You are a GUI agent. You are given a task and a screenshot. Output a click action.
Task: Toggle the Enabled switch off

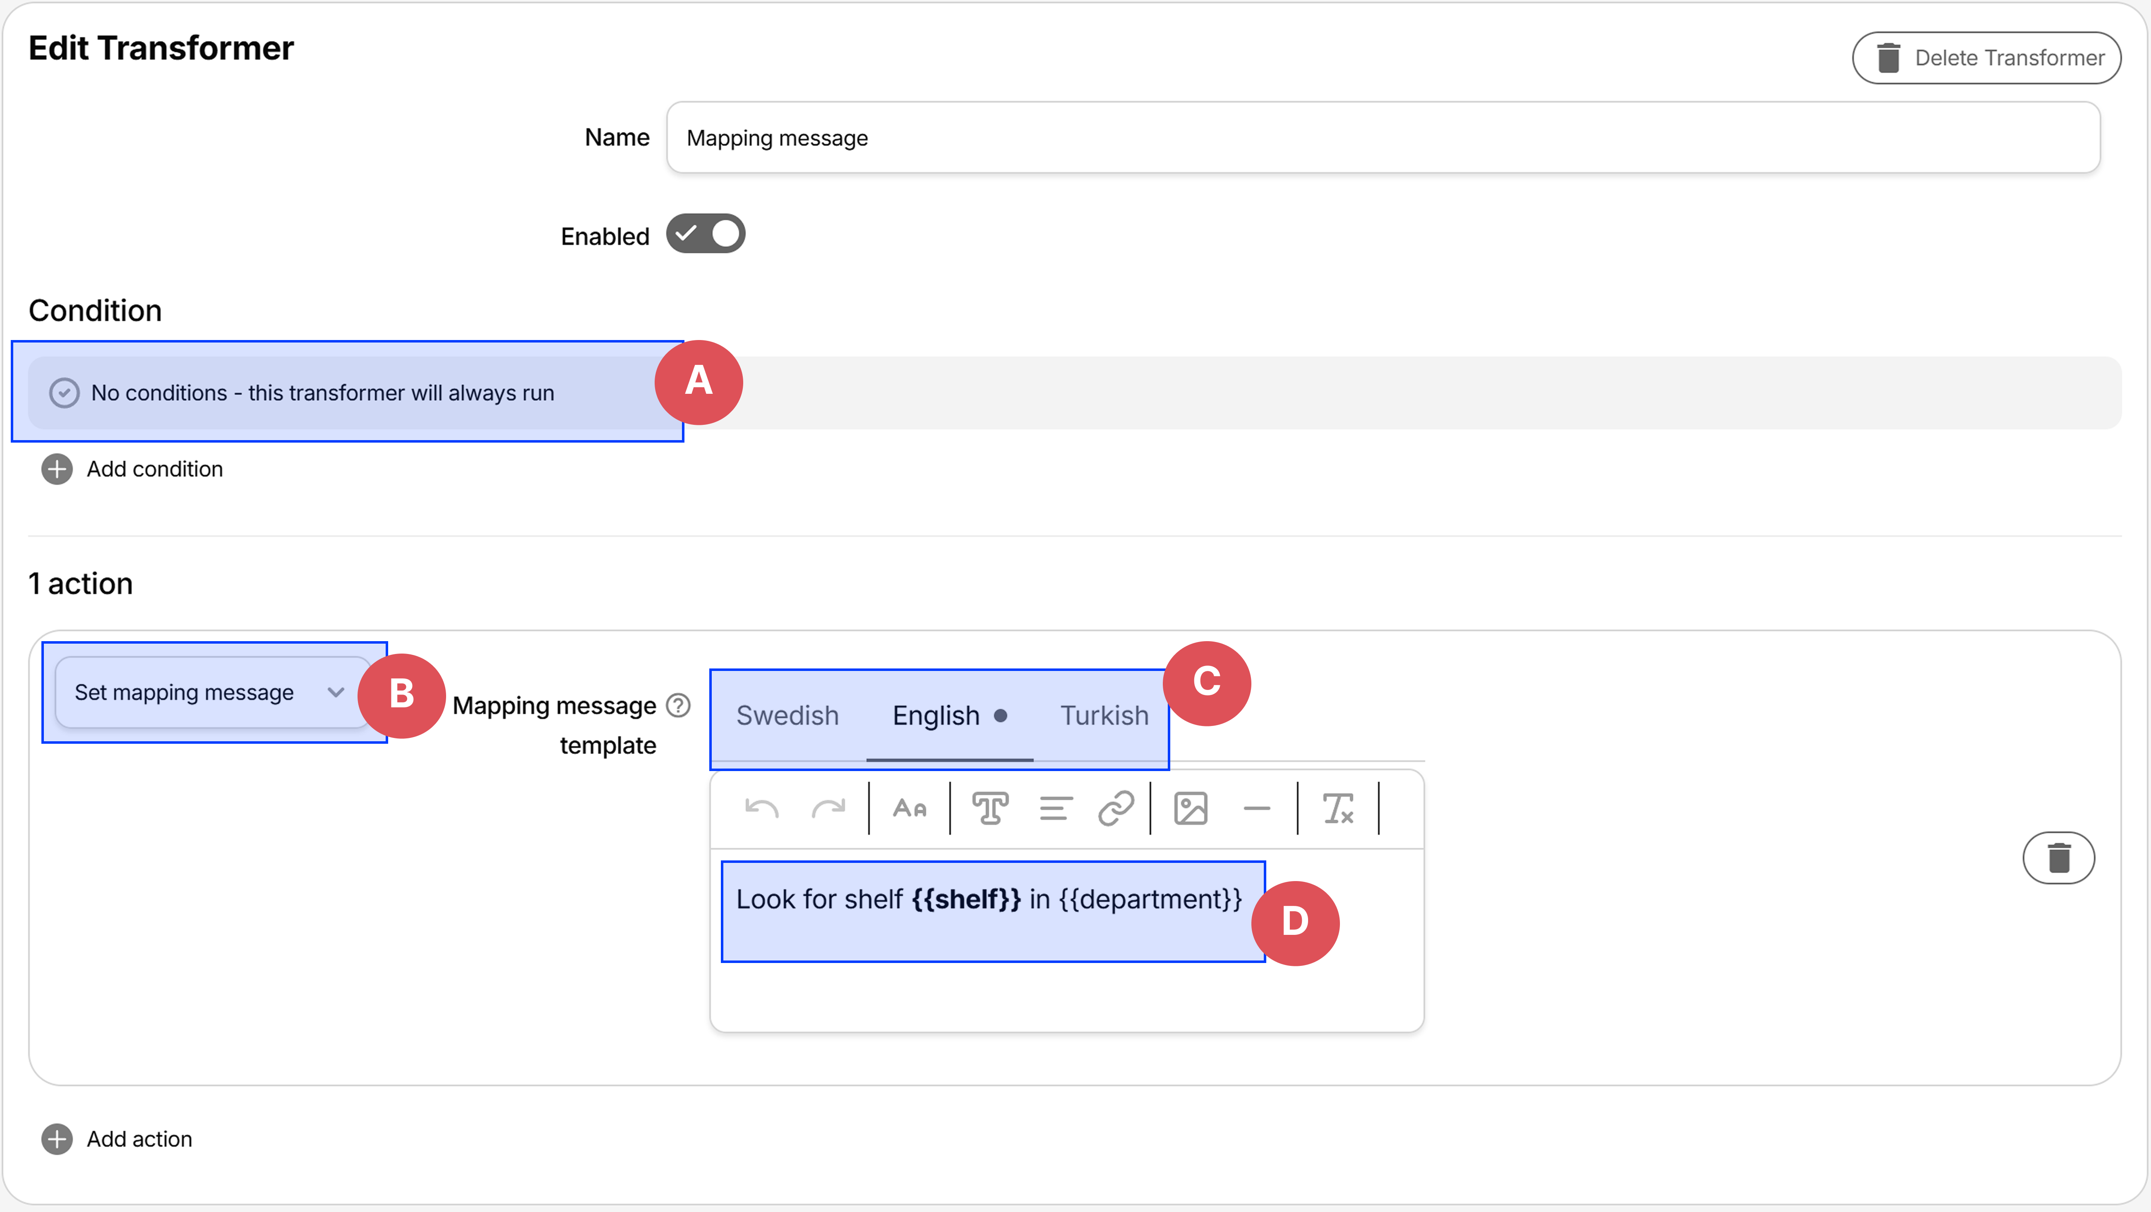[x=706, y=235]
